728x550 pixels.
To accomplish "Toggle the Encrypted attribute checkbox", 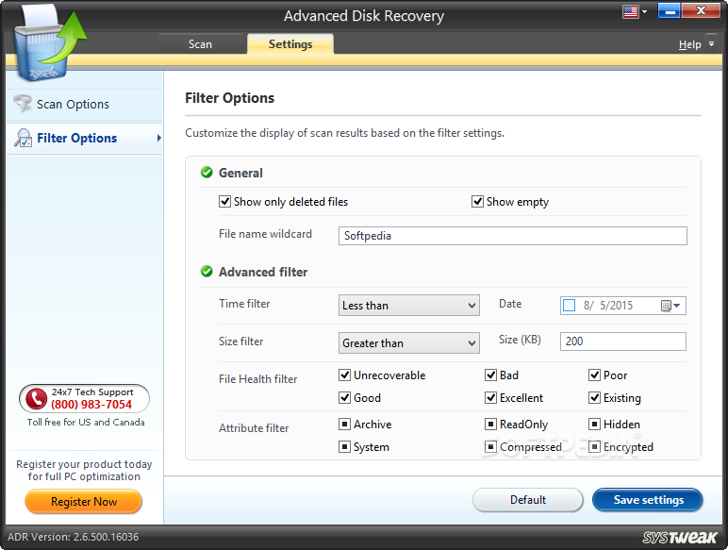I will tap(594, 447).
